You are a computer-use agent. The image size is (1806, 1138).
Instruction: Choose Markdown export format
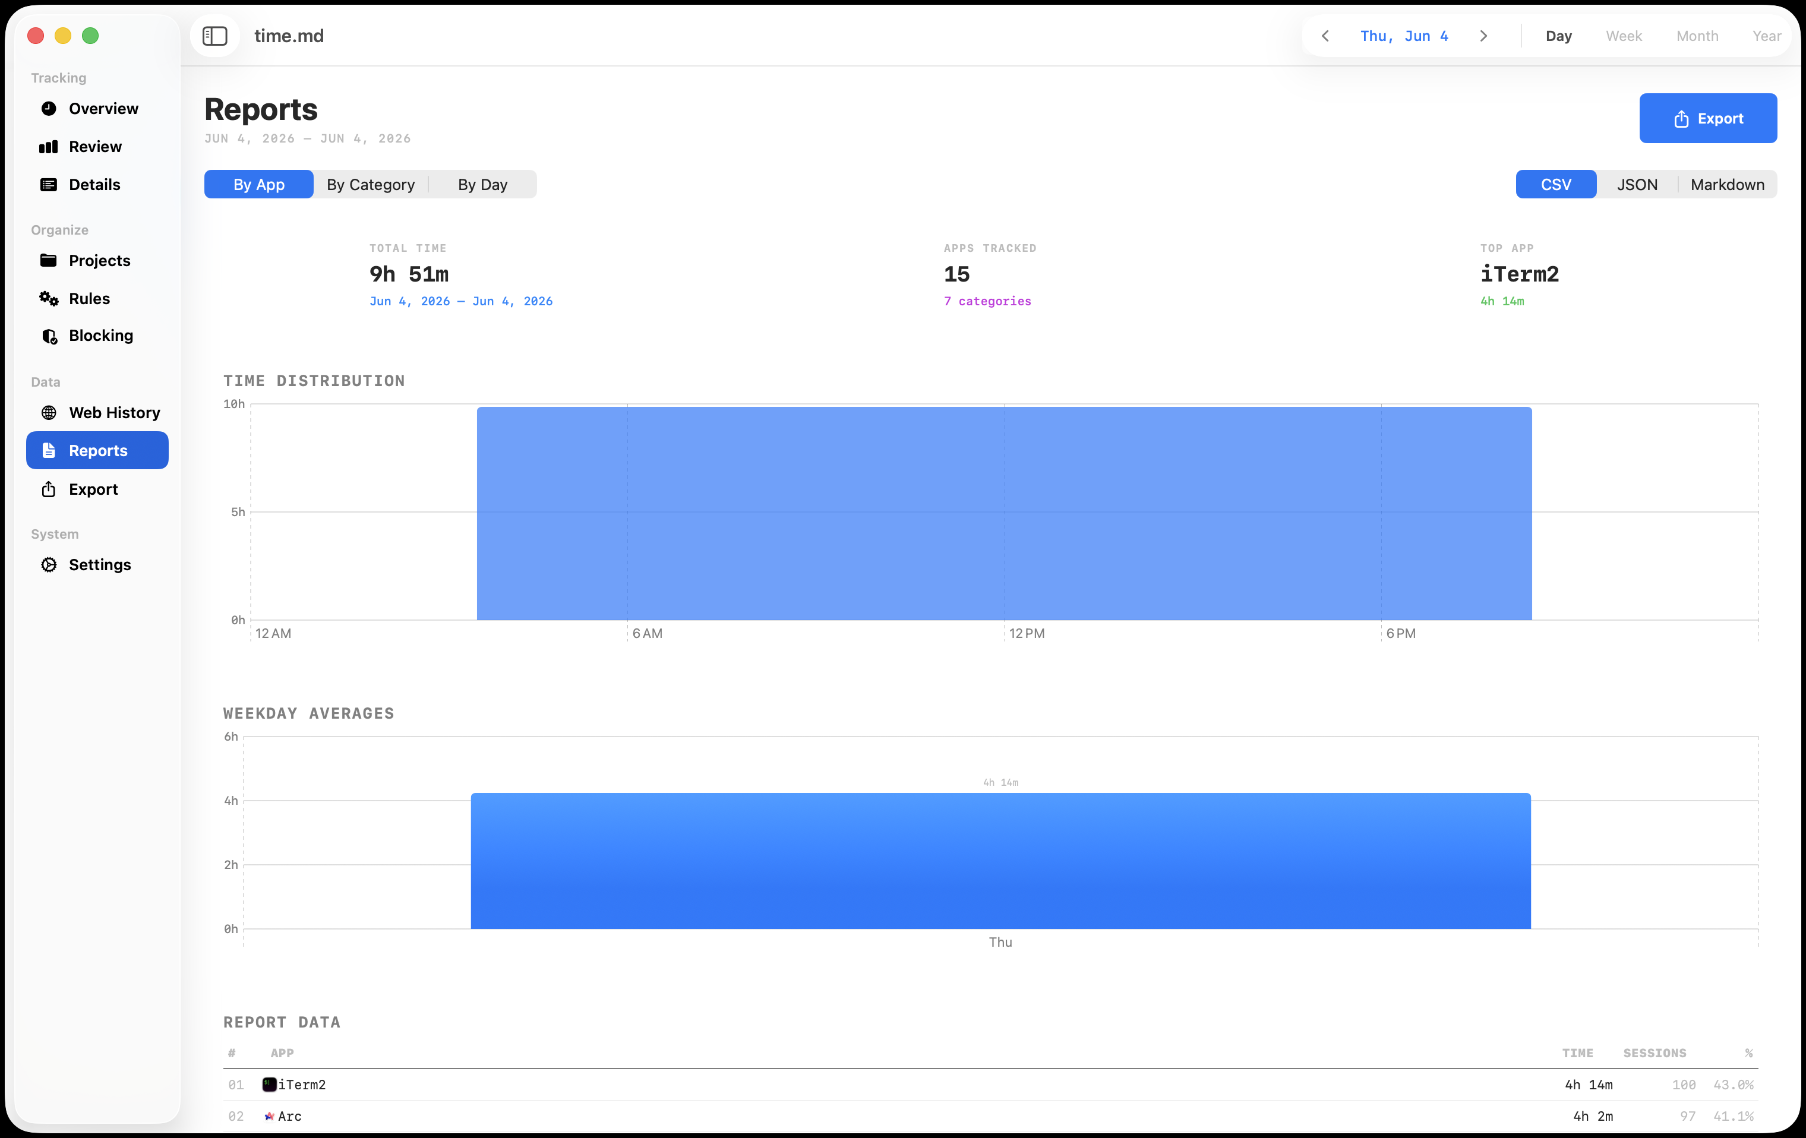[x=1727, y=184]
